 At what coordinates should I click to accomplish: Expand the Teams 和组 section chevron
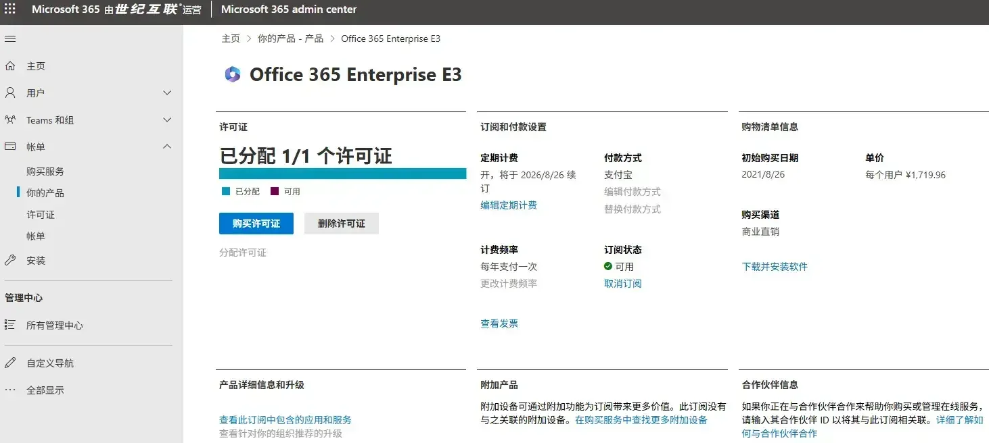point(167,120)
